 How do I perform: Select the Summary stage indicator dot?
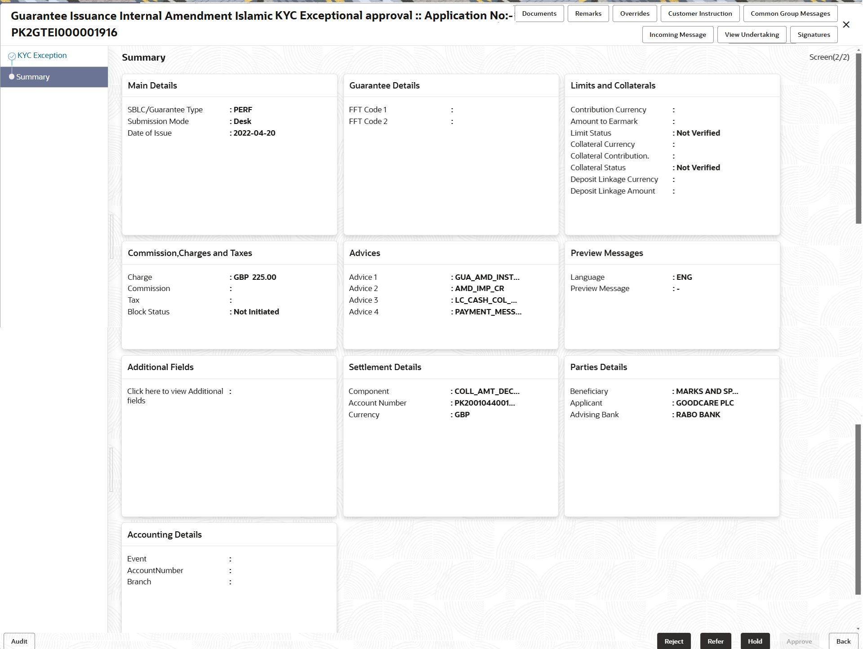[x=12, y=76]
